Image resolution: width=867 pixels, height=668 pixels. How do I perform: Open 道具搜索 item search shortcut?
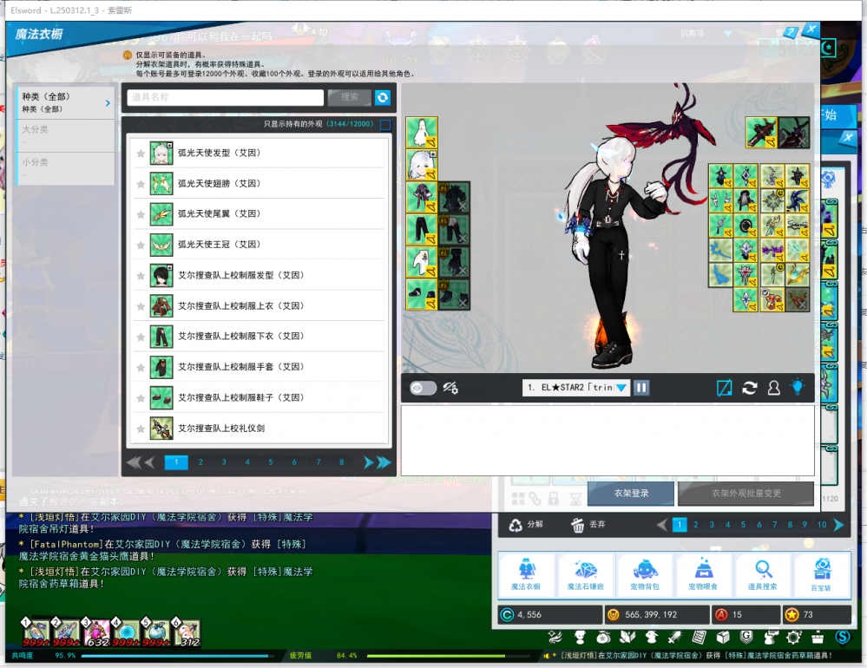click(x=763, y=574)
